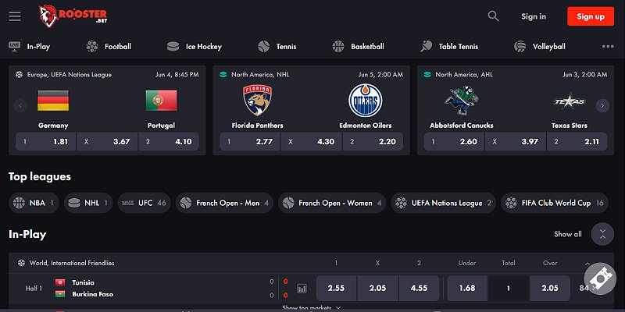Open French Open - Women league chip
625x312 pixels.
click(x=332, y=203)
